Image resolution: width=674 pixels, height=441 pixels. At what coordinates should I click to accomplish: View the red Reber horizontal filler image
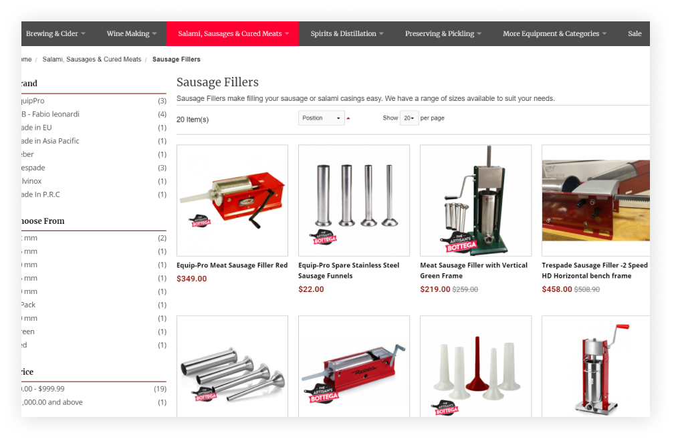[x=354, y=366]
